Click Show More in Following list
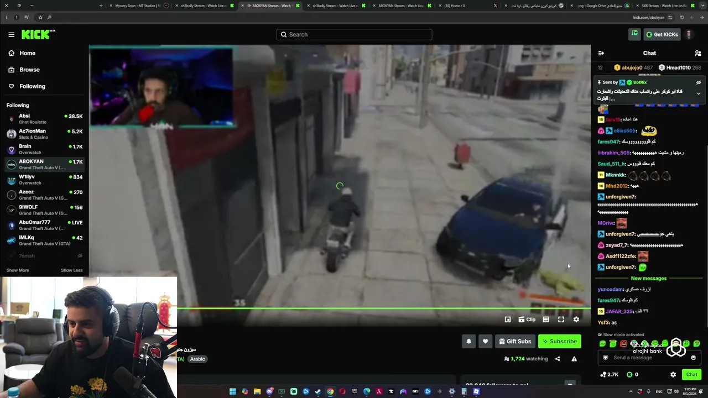Image resolution: width=708 pixels, height=398 pixels. [18, 270]
